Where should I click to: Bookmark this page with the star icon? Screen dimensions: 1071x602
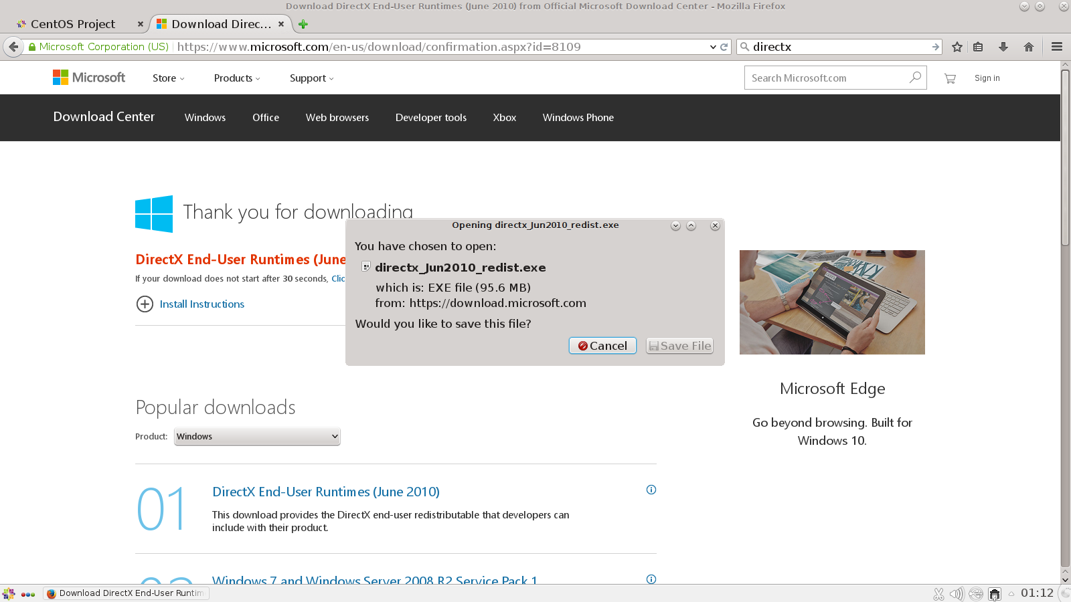point(957,47)
